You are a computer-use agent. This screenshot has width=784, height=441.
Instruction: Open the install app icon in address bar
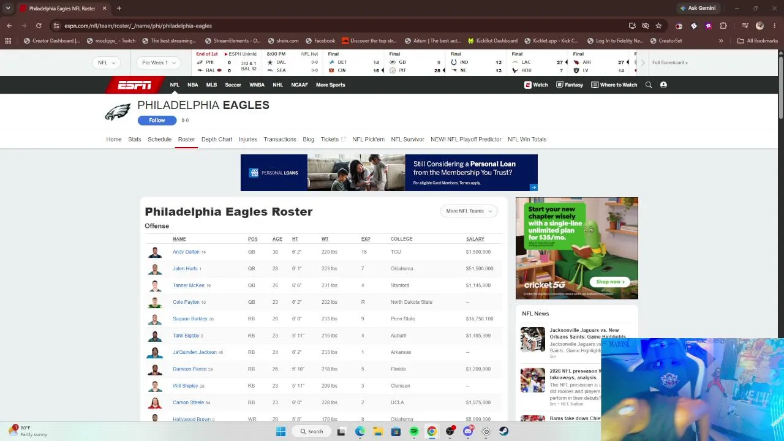(632, 26)
